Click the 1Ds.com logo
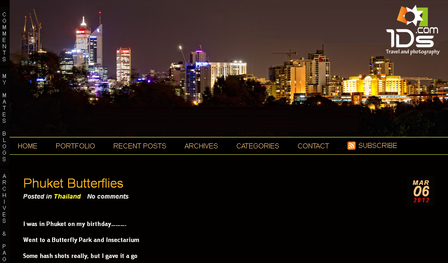The image size is (448, 263). point(412,30)
